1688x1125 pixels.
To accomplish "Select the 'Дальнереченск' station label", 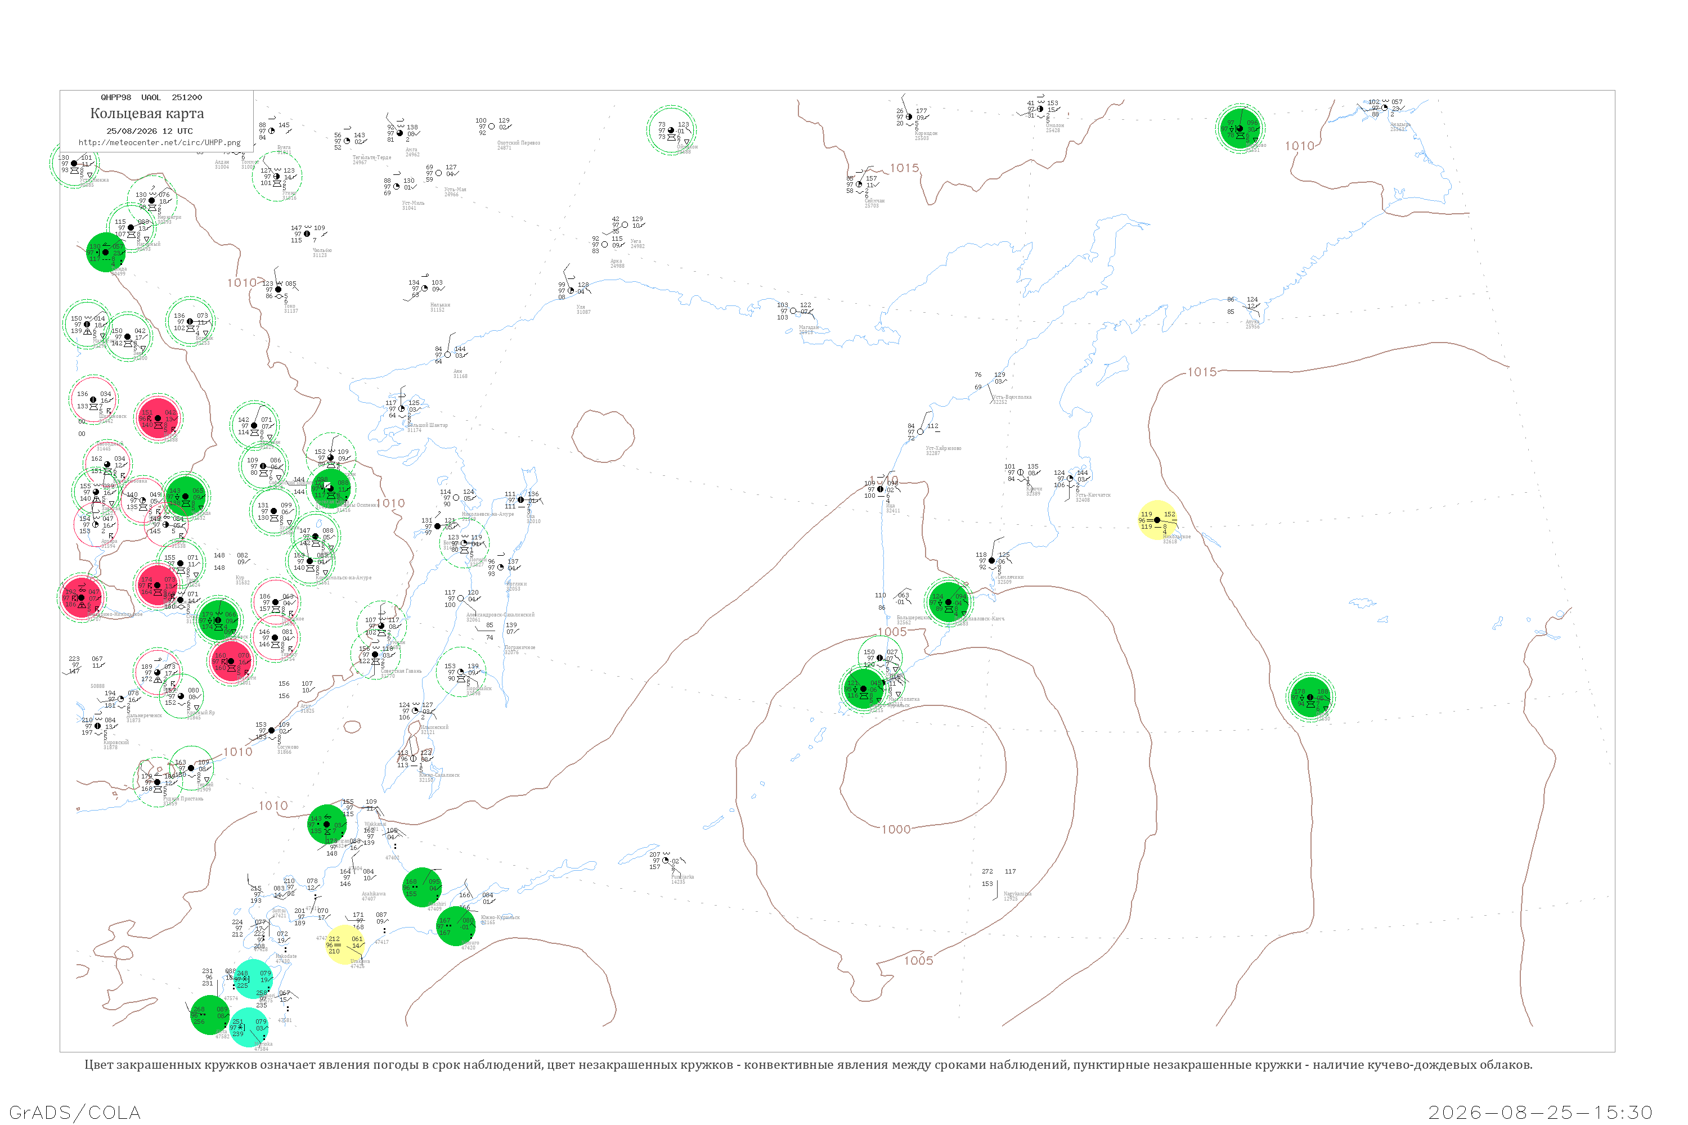I will pyautogui.click(x=144, y=716).
